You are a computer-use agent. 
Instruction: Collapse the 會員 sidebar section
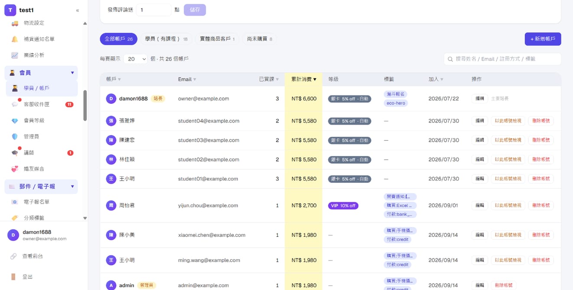click(x=72, y=73)
